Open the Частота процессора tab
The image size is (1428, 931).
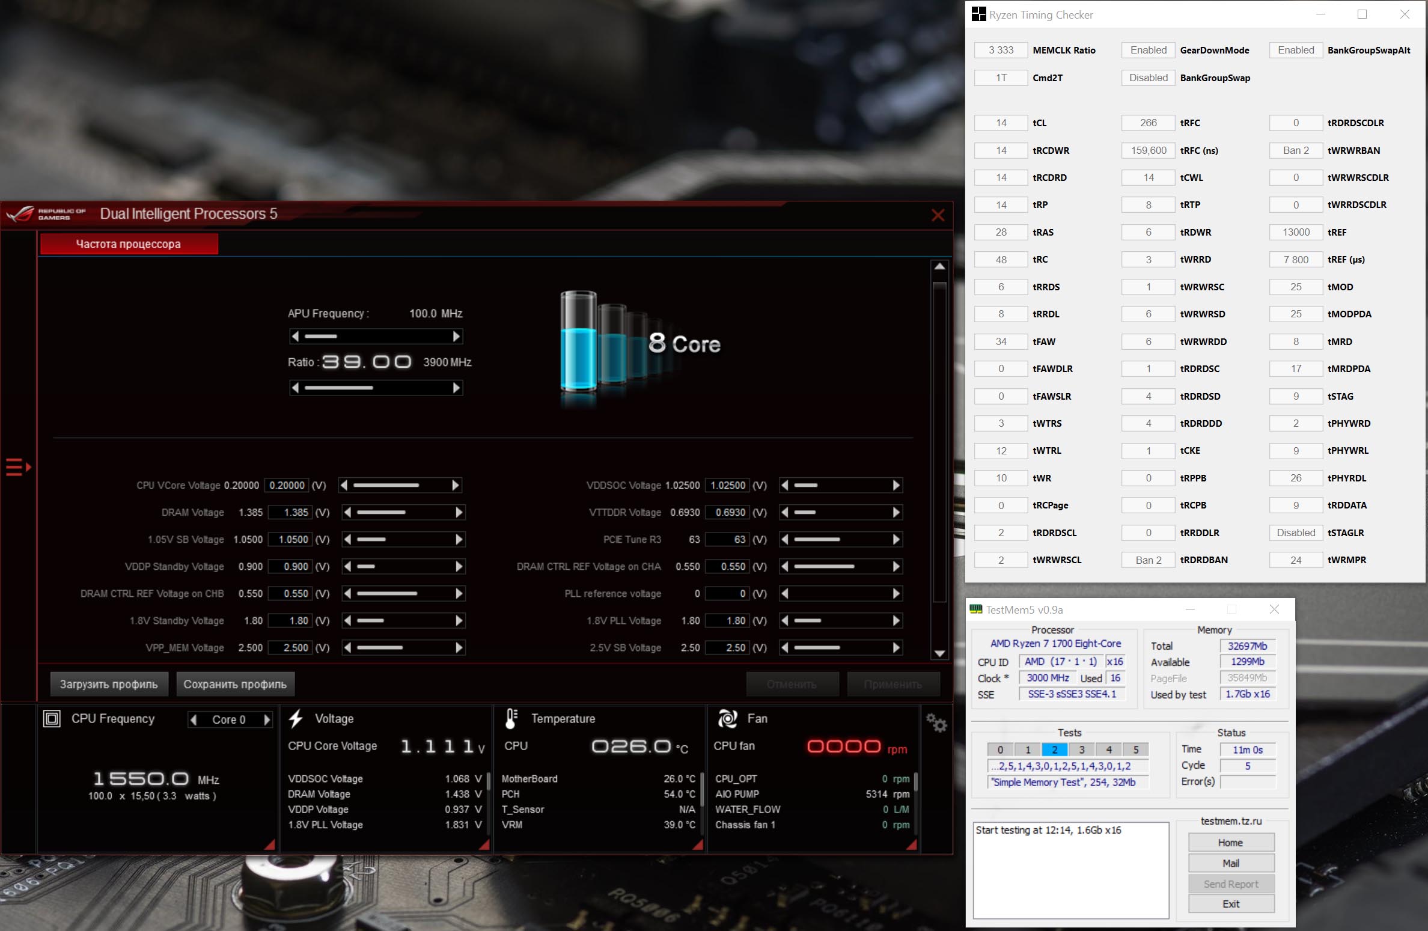click(x=129, y=244)
